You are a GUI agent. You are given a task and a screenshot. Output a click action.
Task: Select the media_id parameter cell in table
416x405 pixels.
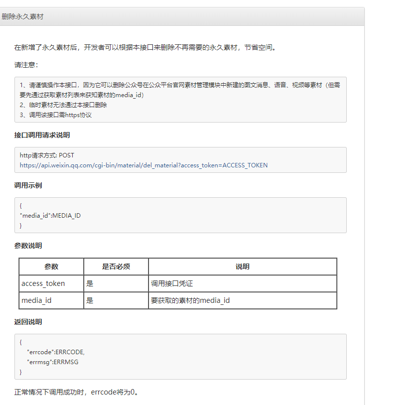[x=51, y=300]
